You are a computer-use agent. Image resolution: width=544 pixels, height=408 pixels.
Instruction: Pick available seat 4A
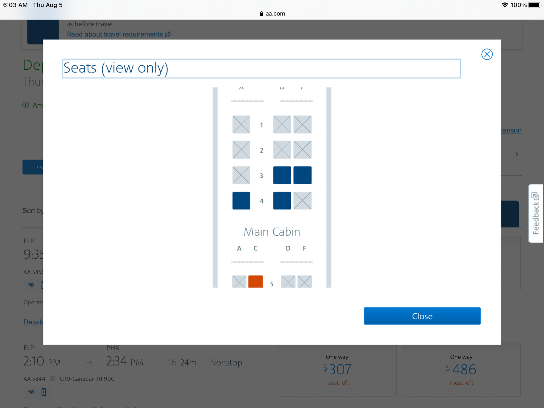pyautogui.click(x=241, y=201)
